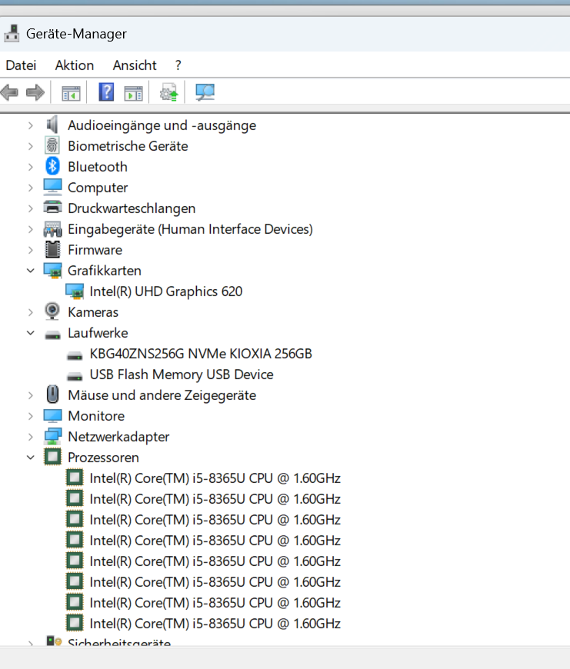Click the screen icon beside Monitore

coord(52,416)
